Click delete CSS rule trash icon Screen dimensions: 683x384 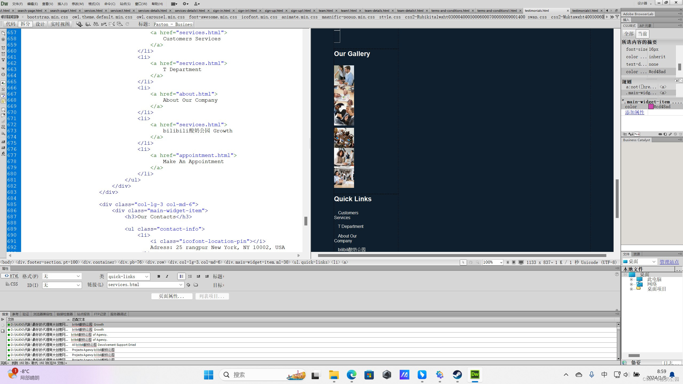pyautogui.click(x=680, y=134)
